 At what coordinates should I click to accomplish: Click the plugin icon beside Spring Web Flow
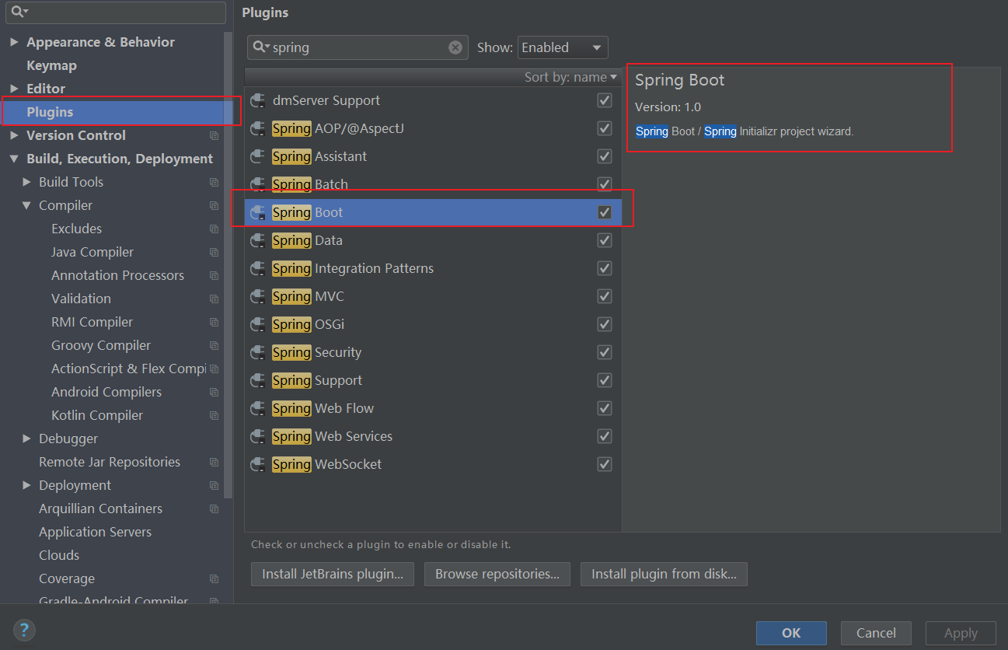click(x=258, y=409)
